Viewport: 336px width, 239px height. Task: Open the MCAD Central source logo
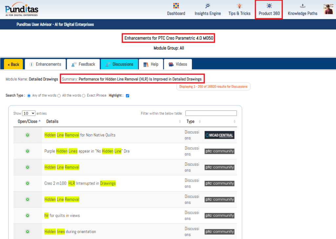(x=219, y=135)
